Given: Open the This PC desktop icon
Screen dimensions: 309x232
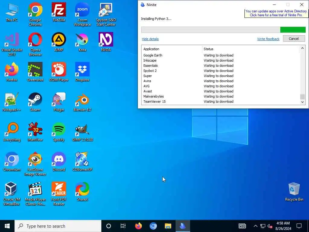Looking at the screenshot, I should tap(12, 12).
